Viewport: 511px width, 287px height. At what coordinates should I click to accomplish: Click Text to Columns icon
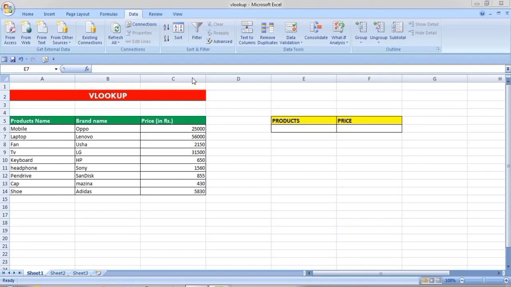coord(247,33)
